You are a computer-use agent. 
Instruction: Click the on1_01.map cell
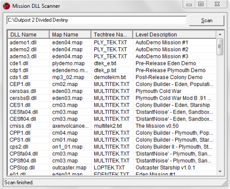pos(67,147)
